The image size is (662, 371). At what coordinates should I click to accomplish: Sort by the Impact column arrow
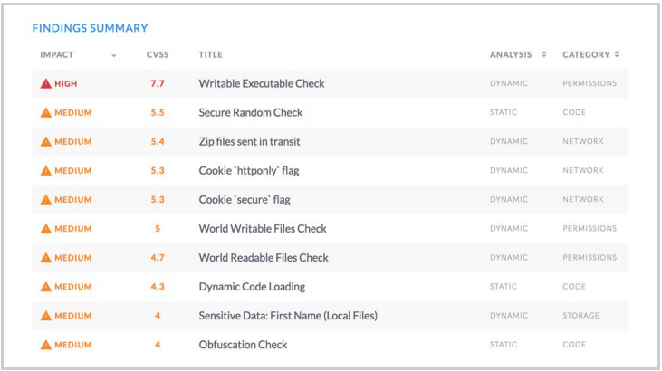(x=113, y=55)
